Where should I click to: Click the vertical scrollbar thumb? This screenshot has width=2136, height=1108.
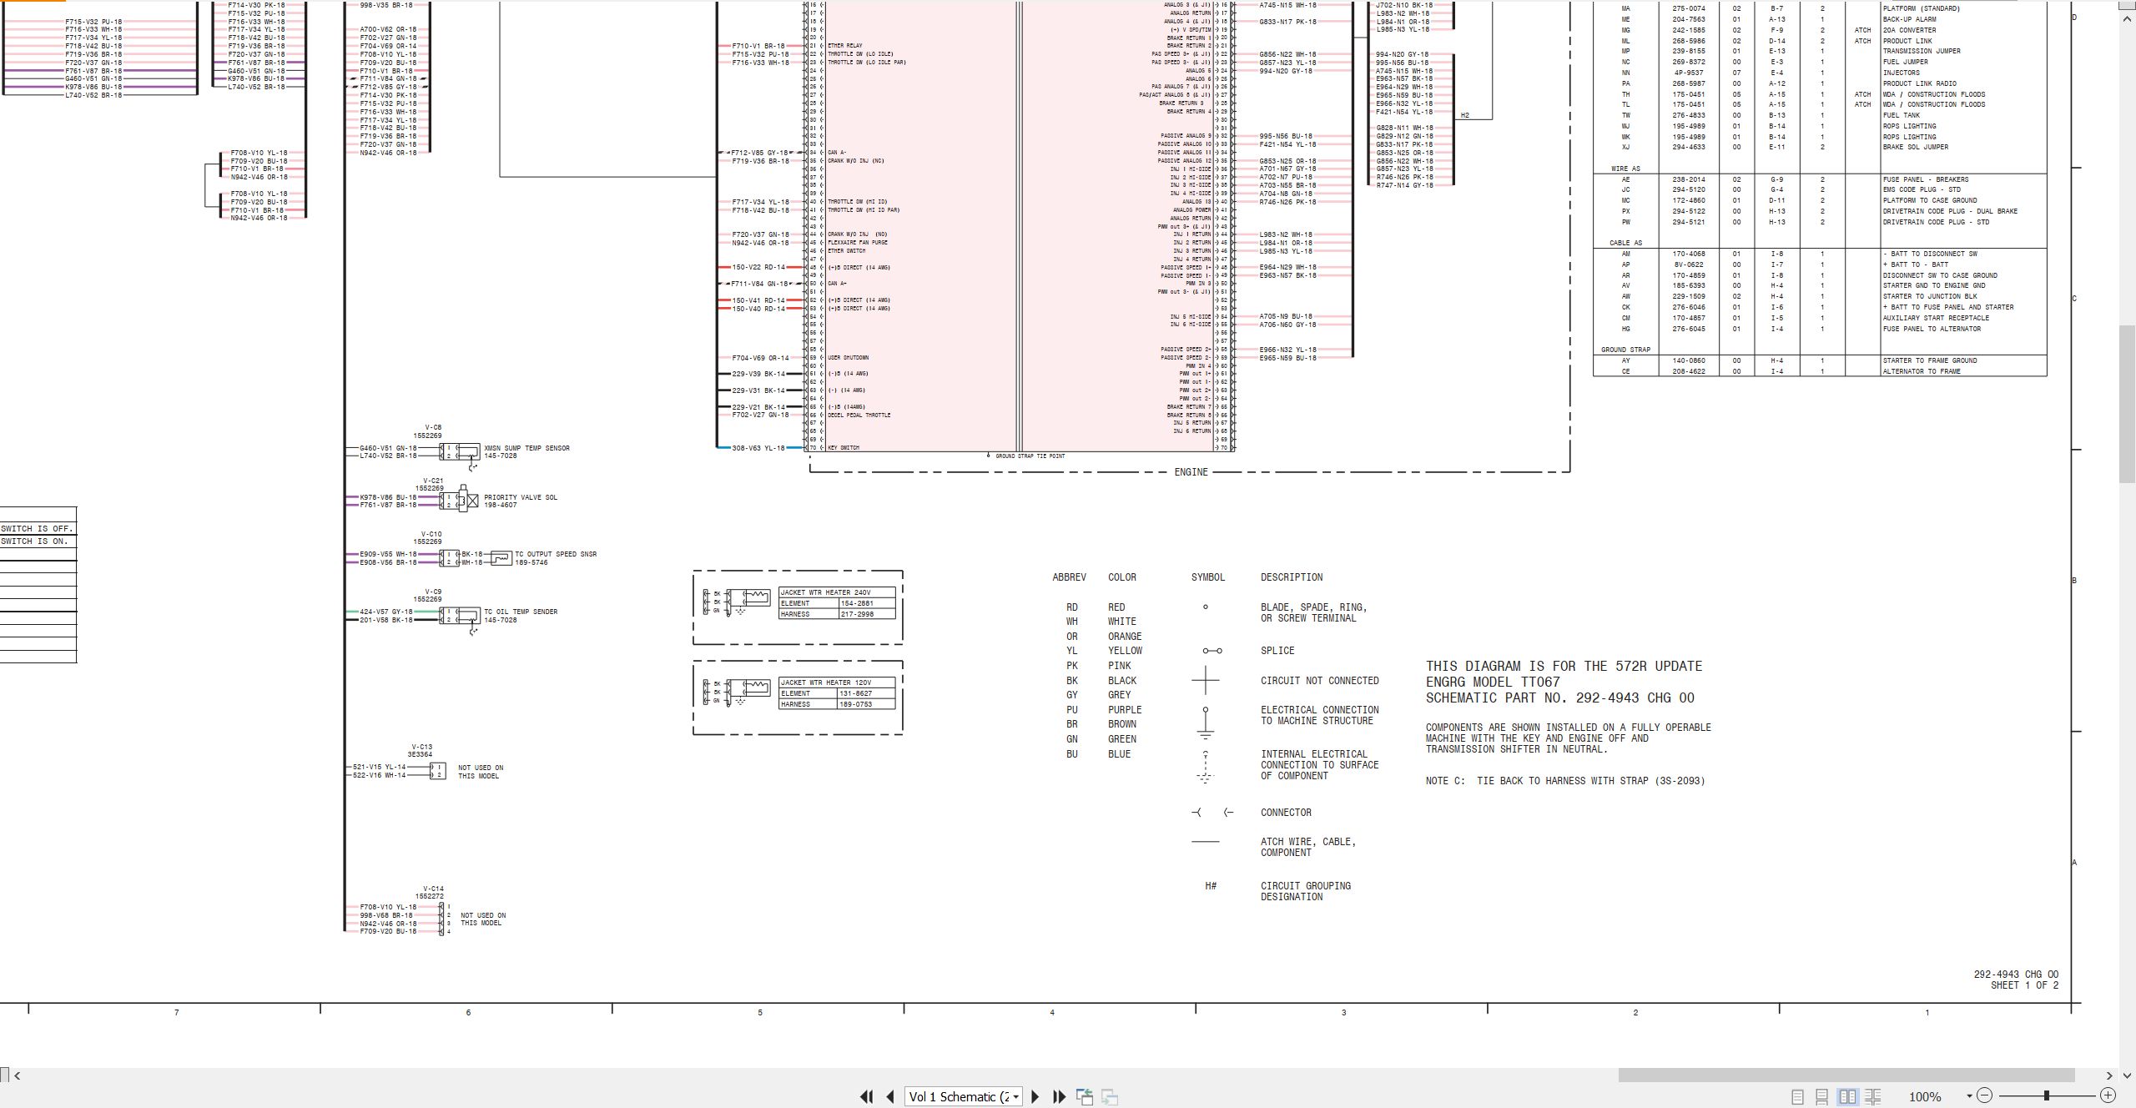pyautogui.click(x=2128, y=404)
